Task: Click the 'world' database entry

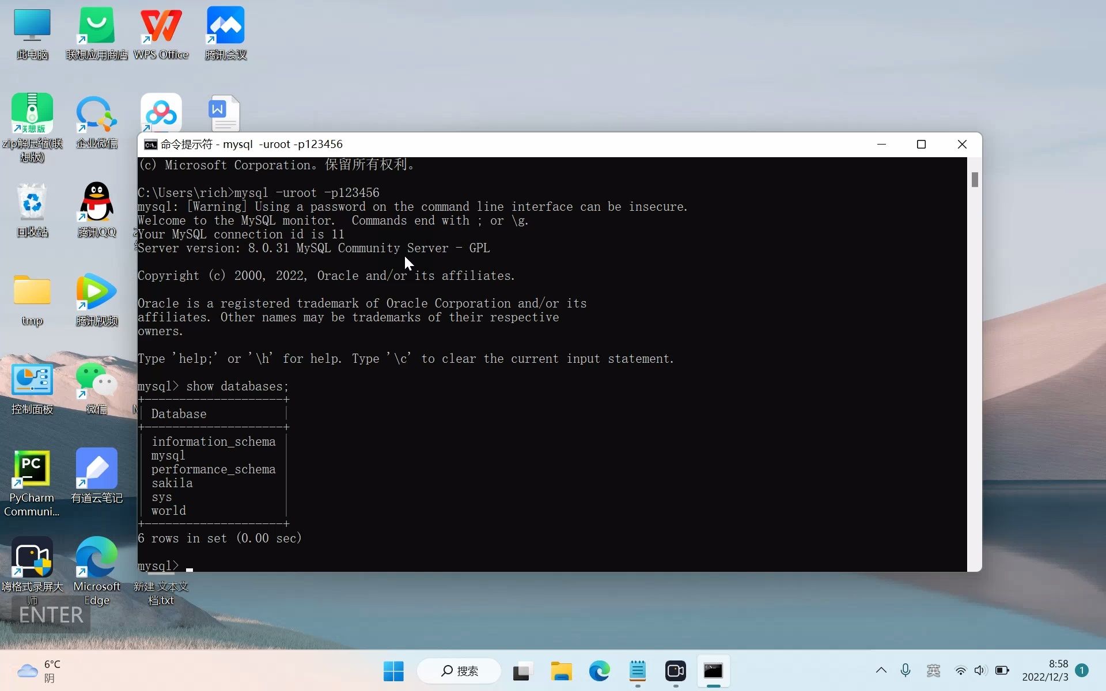Action: click(x=168, y=510)
